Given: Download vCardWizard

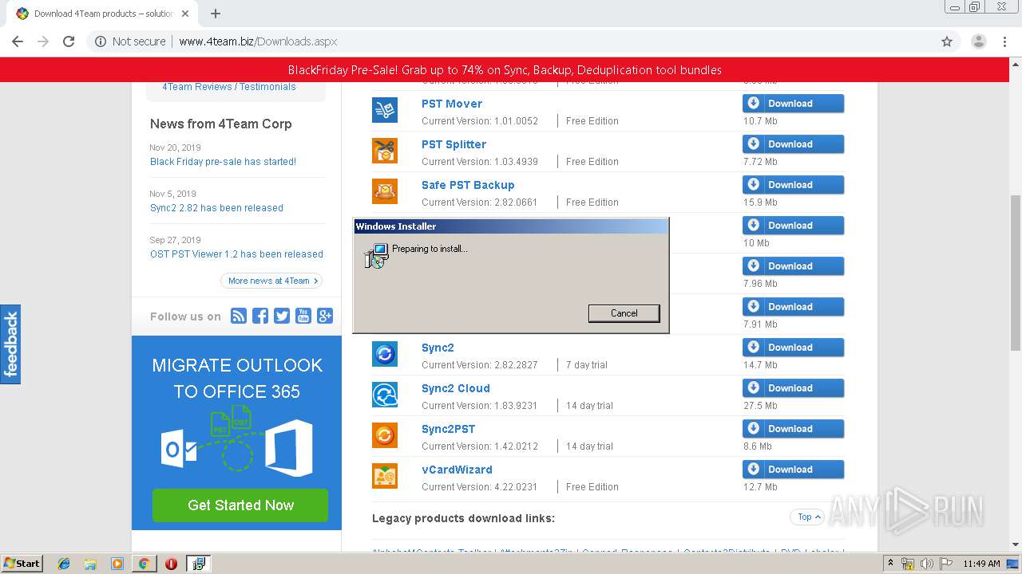Looking at the screenshot, I should pos(793,470).
